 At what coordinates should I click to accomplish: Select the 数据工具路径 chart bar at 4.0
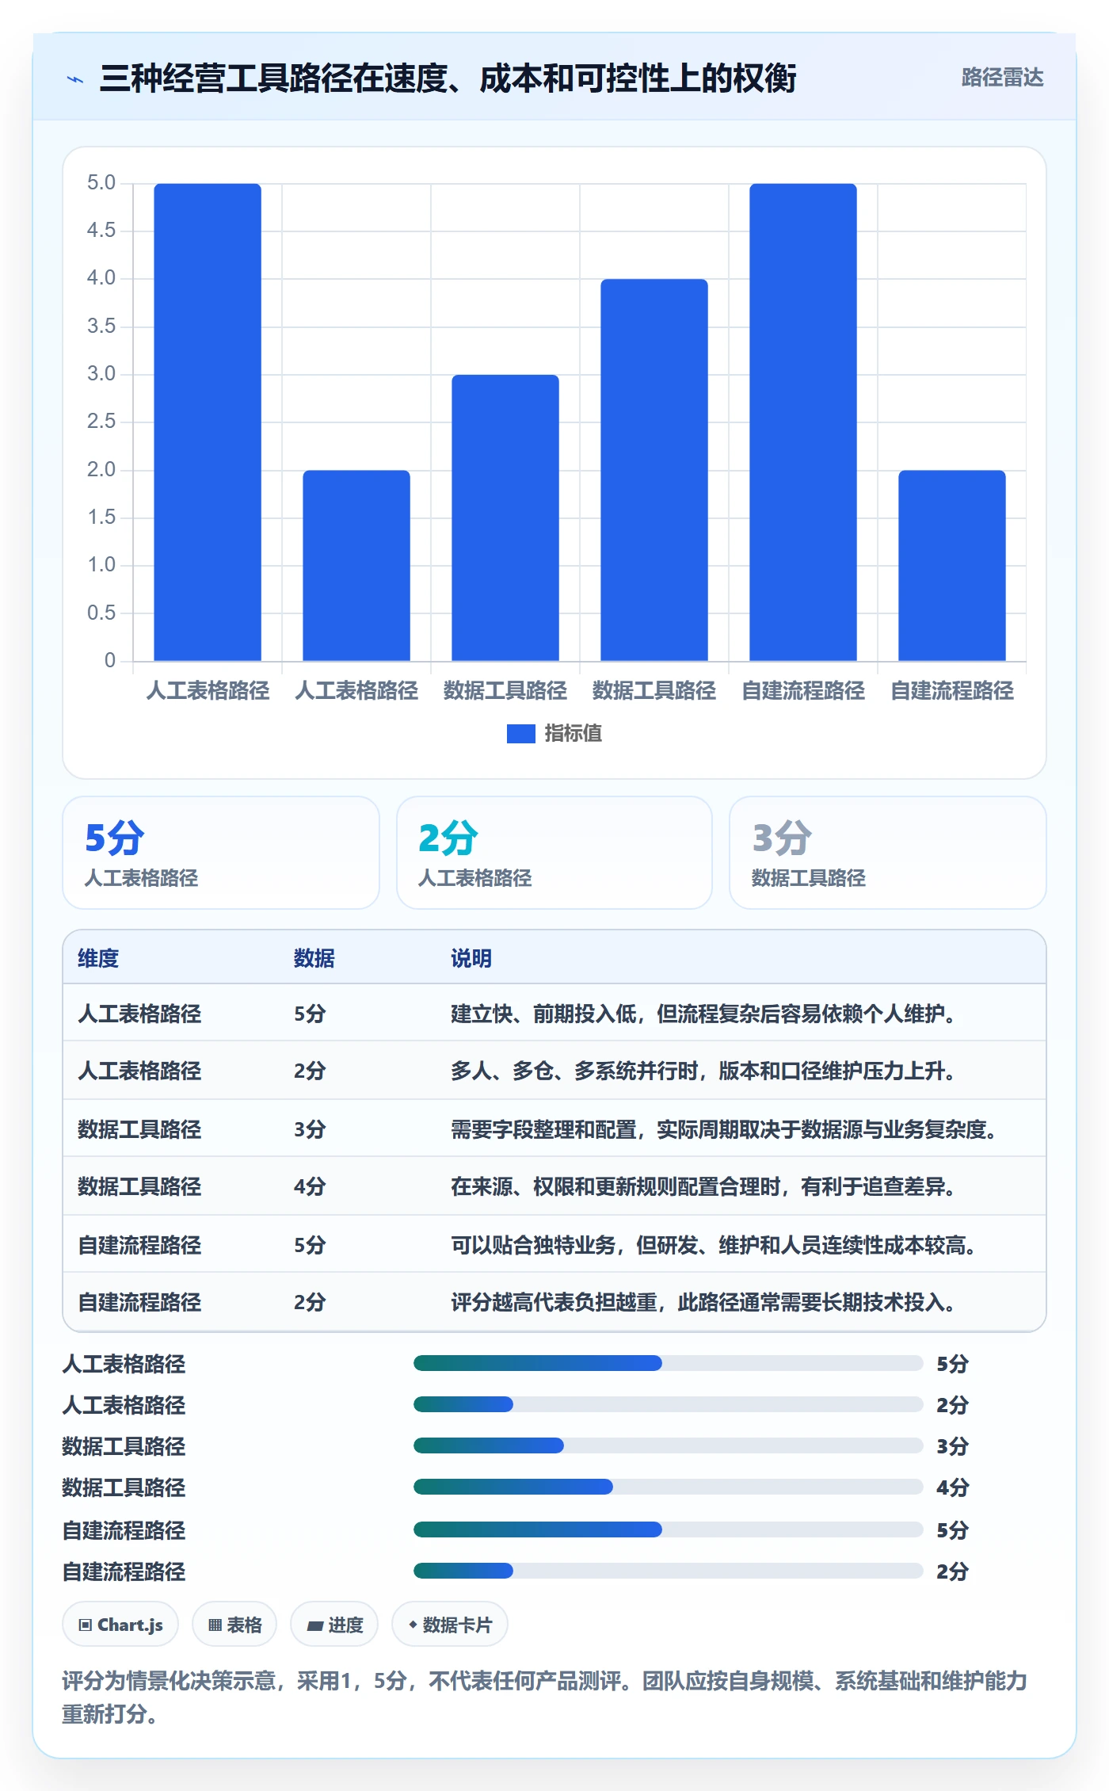tap(654, 470)
